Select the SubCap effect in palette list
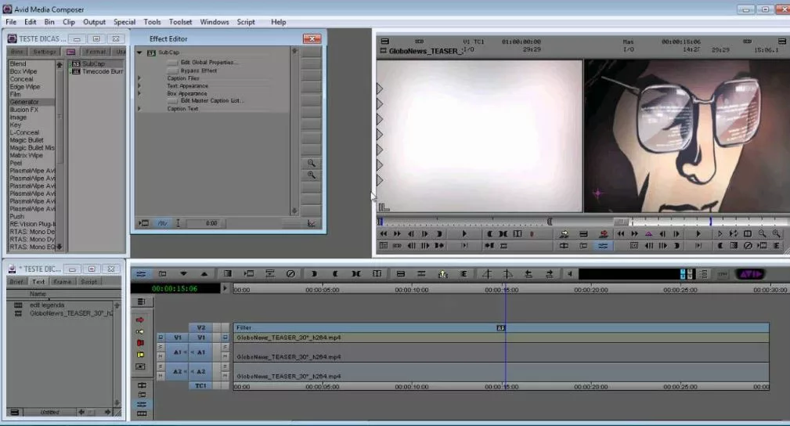Viewport: 790px width, 426px height. click(x=93, y=63)
